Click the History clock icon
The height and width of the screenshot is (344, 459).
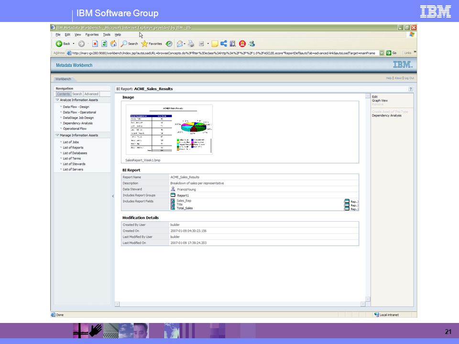(x=169, y=43)
